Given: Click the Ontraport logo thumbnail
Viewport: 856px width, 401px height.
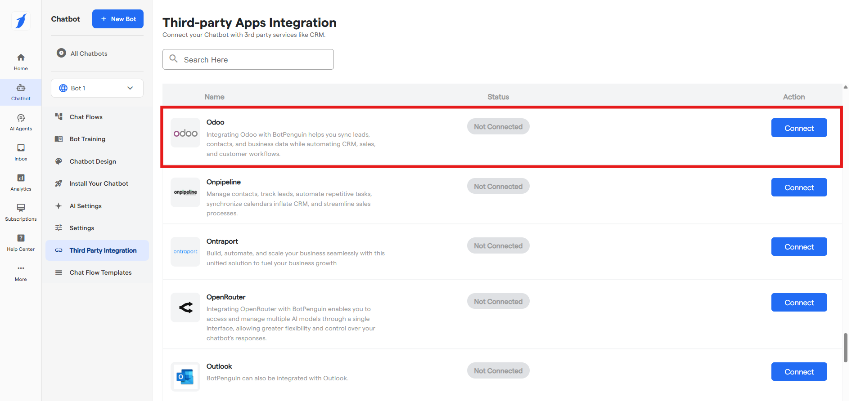Looking at the screenshot, I should click(185, 252).
